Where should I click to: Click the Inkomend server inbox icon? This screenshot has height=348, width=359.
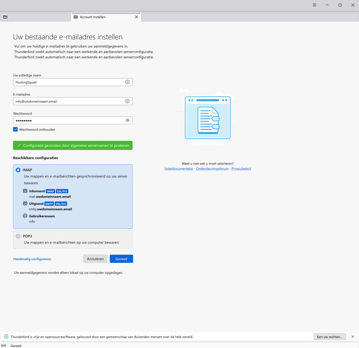tap(25, 191)
